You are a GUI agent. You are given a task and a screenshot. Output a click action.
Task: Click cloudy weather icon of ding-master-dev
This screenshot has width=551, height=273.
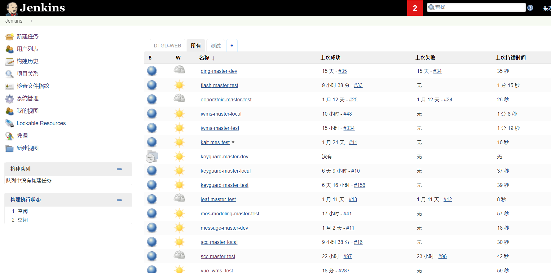coord(179,70)
